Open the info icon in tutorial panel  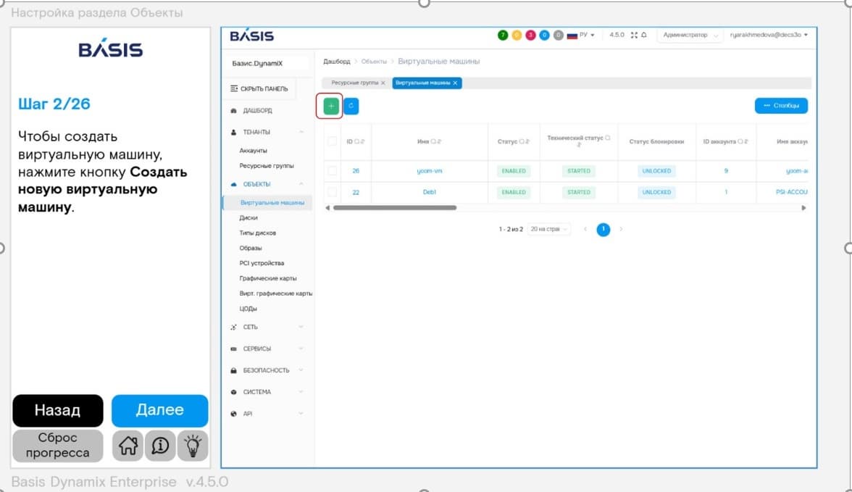tap(160, 446)
